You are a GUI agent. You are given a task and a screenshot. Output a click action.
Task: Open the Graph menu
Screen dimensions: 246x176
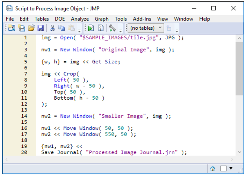pyautogui.click(x=102, y=19)
